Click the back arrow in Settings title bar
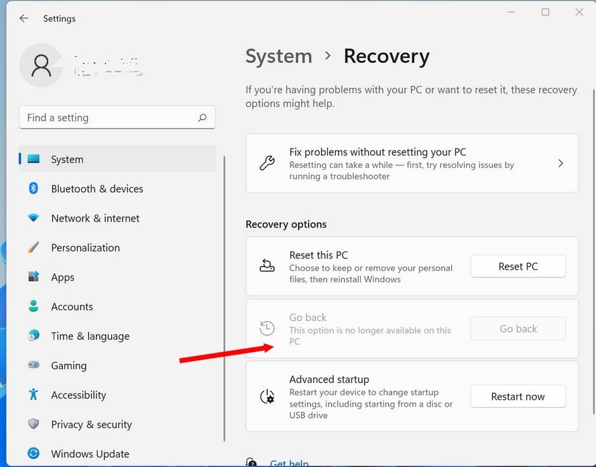Image resolution: width=596 pixels, height=467 pixels. coord(24,18)
